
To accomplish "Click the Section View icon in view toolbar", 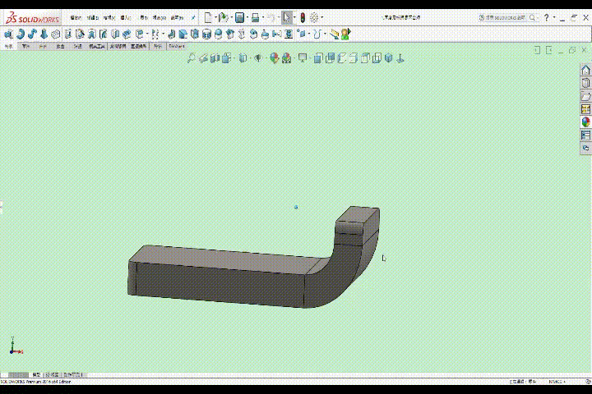I will 215,58.
